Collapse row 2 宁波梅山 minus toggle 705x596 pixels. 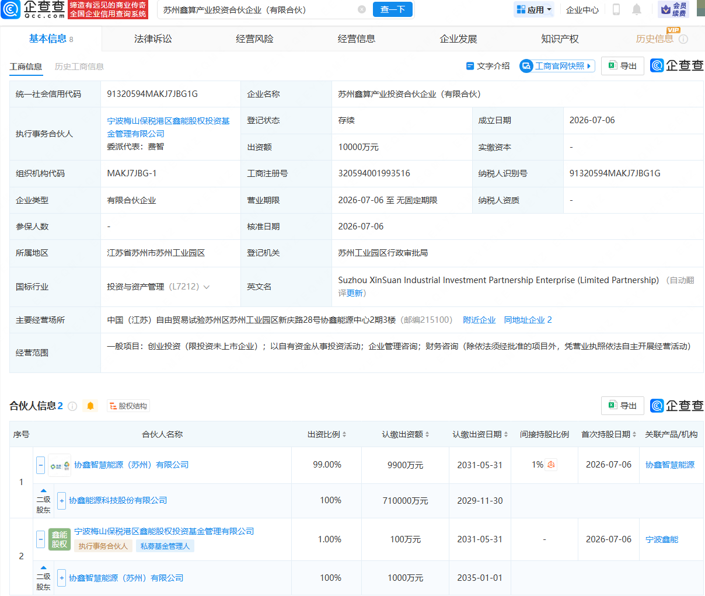tap(41, 539)
